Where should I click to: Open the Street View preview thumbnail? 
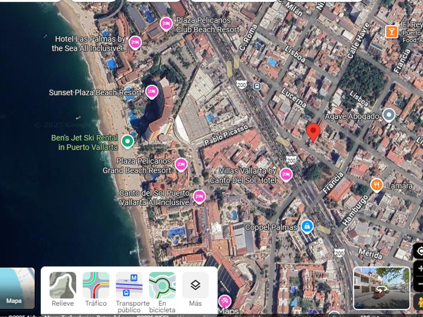pos(382,288)
